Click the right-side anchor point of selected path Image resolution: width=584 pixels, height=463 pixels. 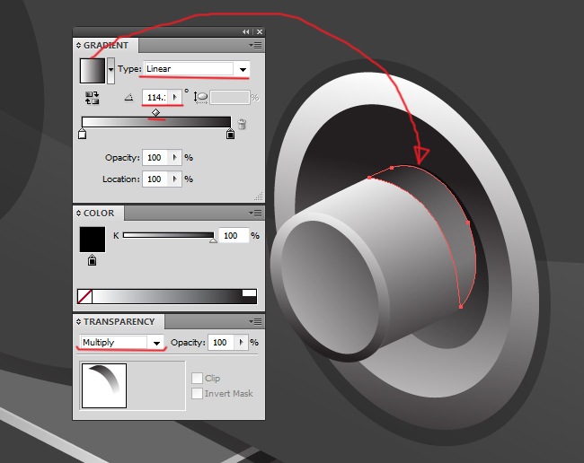coord(468,223)
